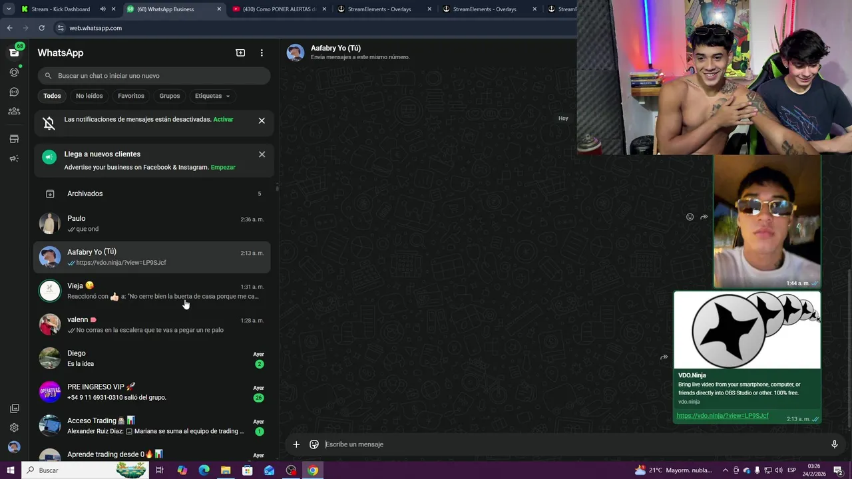Start a new chat with the plus icon
Screen dimensions: 852x479
point(240,53)
